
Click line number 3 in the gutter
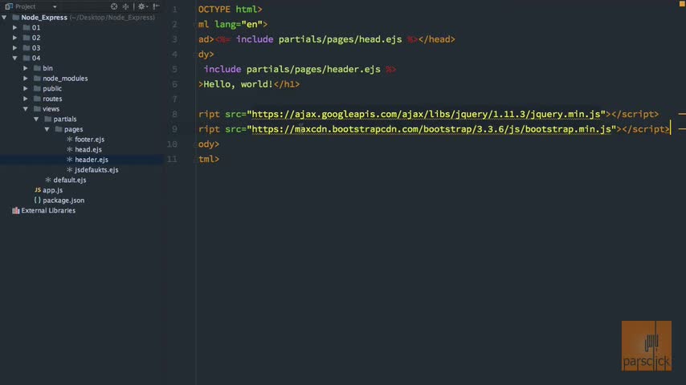[174, 39]
